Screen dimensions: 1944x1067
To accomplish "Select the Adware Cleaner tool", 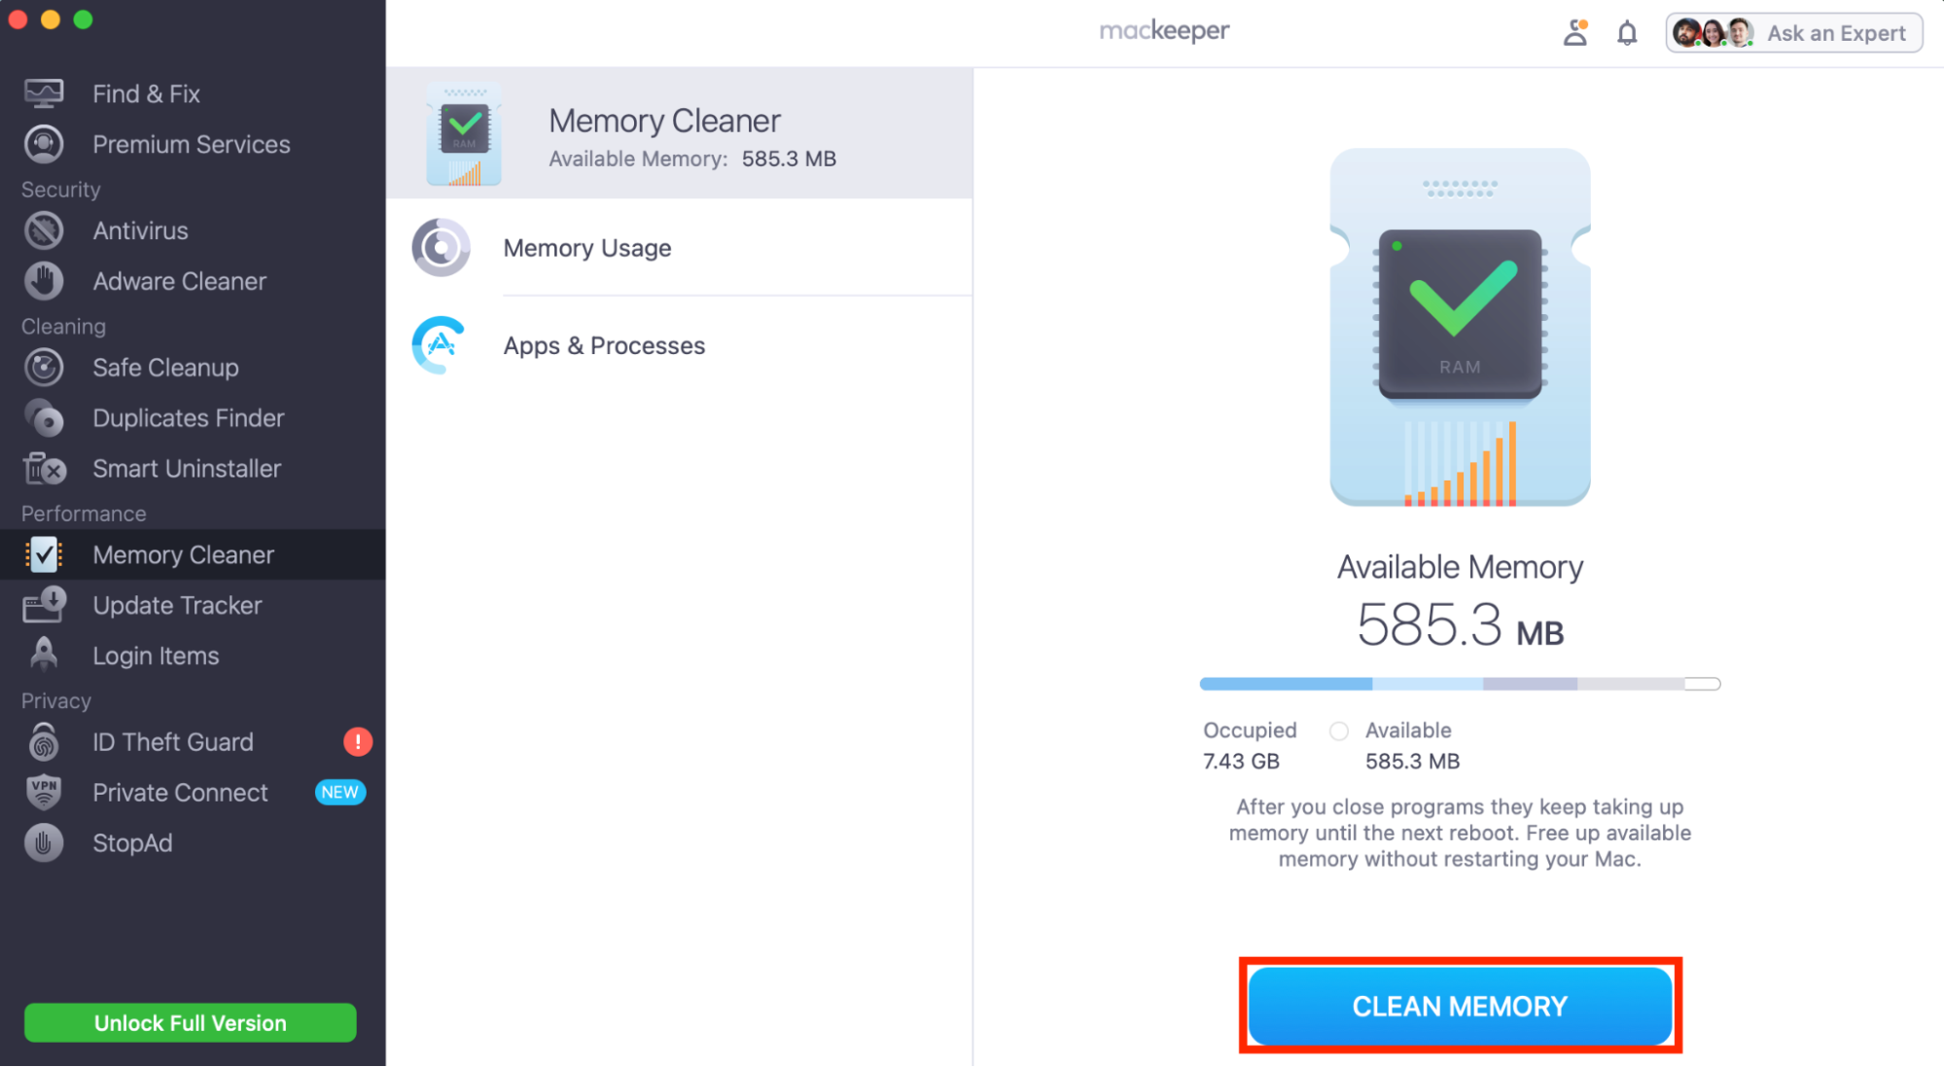I will (x=179, y=281).
